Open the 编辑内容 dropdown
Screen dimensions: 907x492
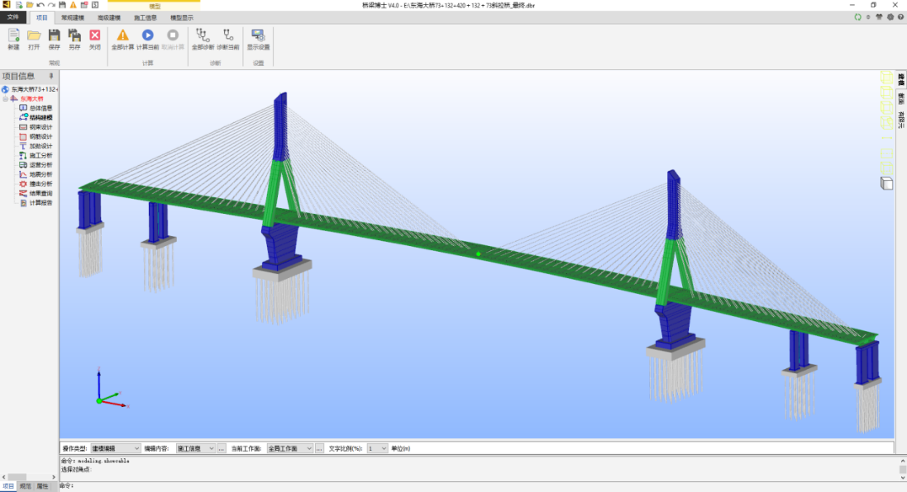click(x=195, y=448)
